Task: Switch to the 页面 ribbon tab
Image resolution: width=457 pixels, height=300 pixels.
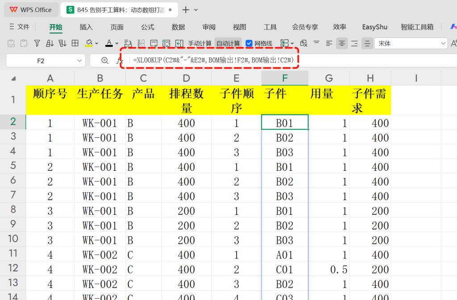Action: point(117,27)
